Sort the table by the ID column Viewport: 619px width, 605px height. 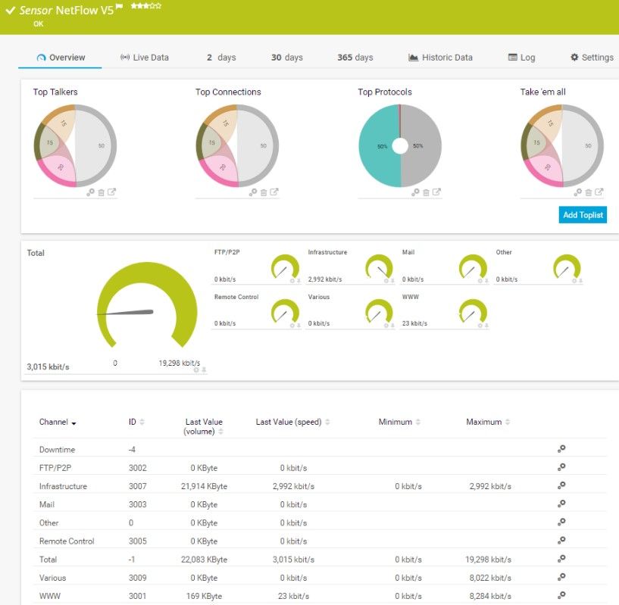click(142, 422)
